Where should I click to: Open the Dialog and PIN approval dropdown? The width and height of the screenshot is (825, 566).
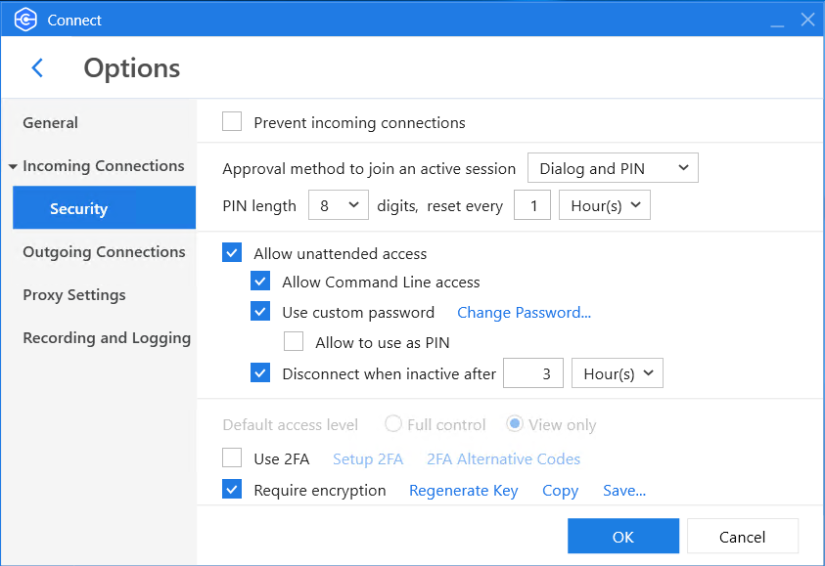click(613, 168)
